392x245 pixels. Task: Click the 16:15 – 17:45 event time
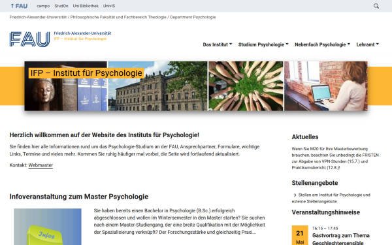pos(325,228)
